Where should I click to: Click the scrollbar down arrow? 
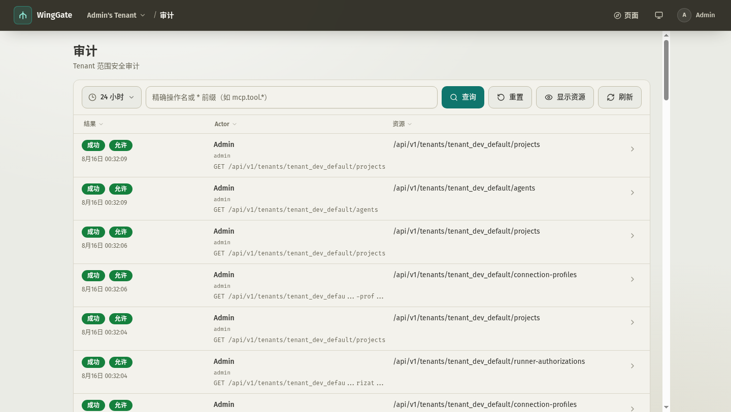[x=666, y=407]
